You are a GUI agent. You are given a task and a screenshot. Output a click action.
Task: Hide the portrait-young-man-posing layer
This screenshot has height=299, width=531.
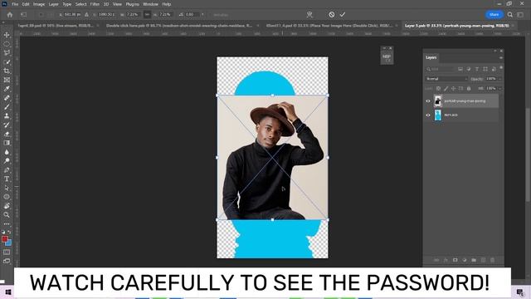428,101
